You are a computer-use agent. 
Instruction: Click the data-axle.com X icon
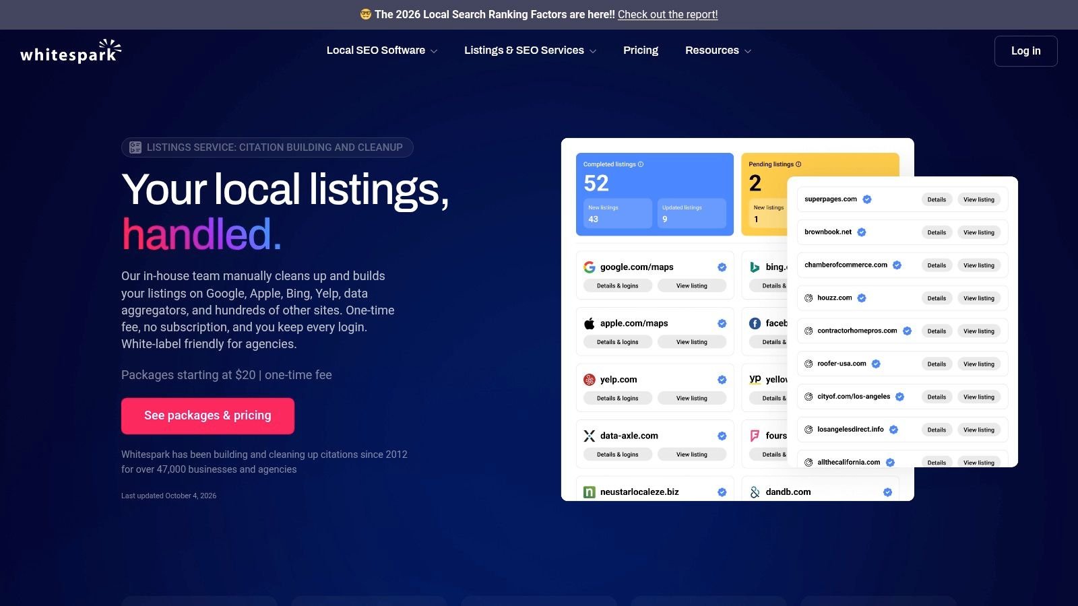590,436
